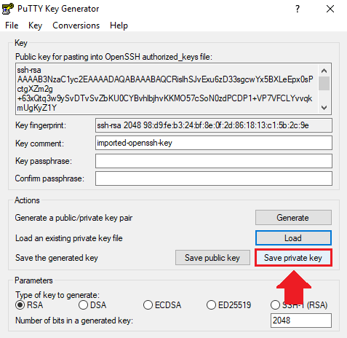Click the Key comment field

click(x=214, y=143)
